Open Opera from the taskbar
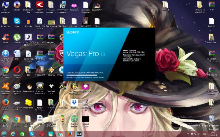This screenshot has height=137, width=220. (x=41, y=134)
